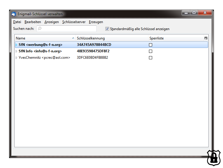
Task: Click the Suchen nach search field
Action: (66, 29)
